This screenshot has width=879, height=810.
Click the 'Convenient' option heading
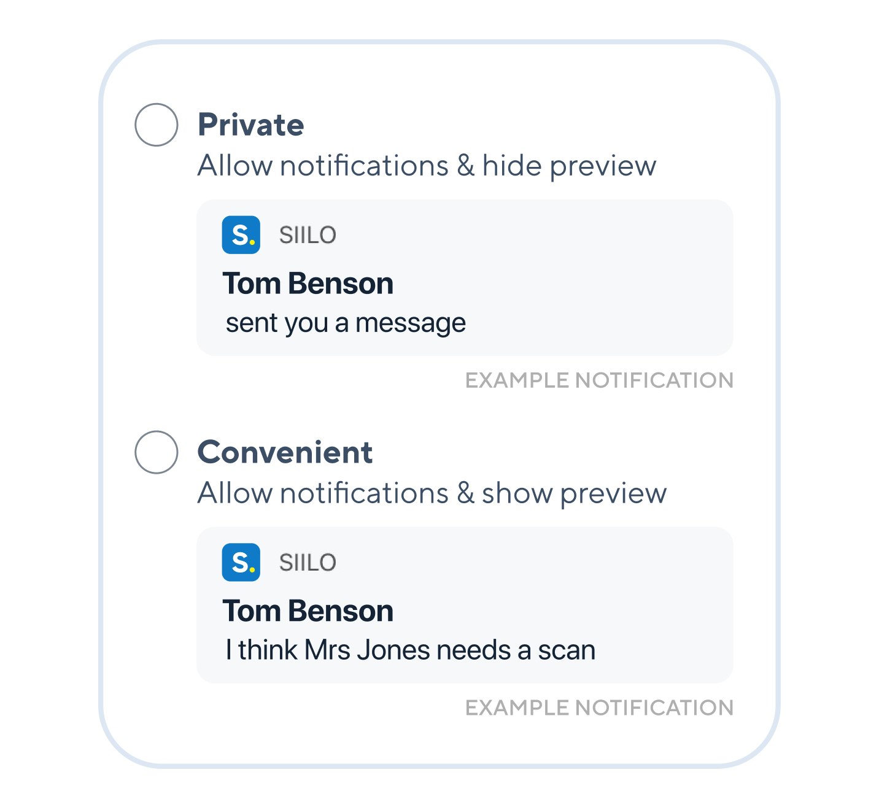pos(285,453)
